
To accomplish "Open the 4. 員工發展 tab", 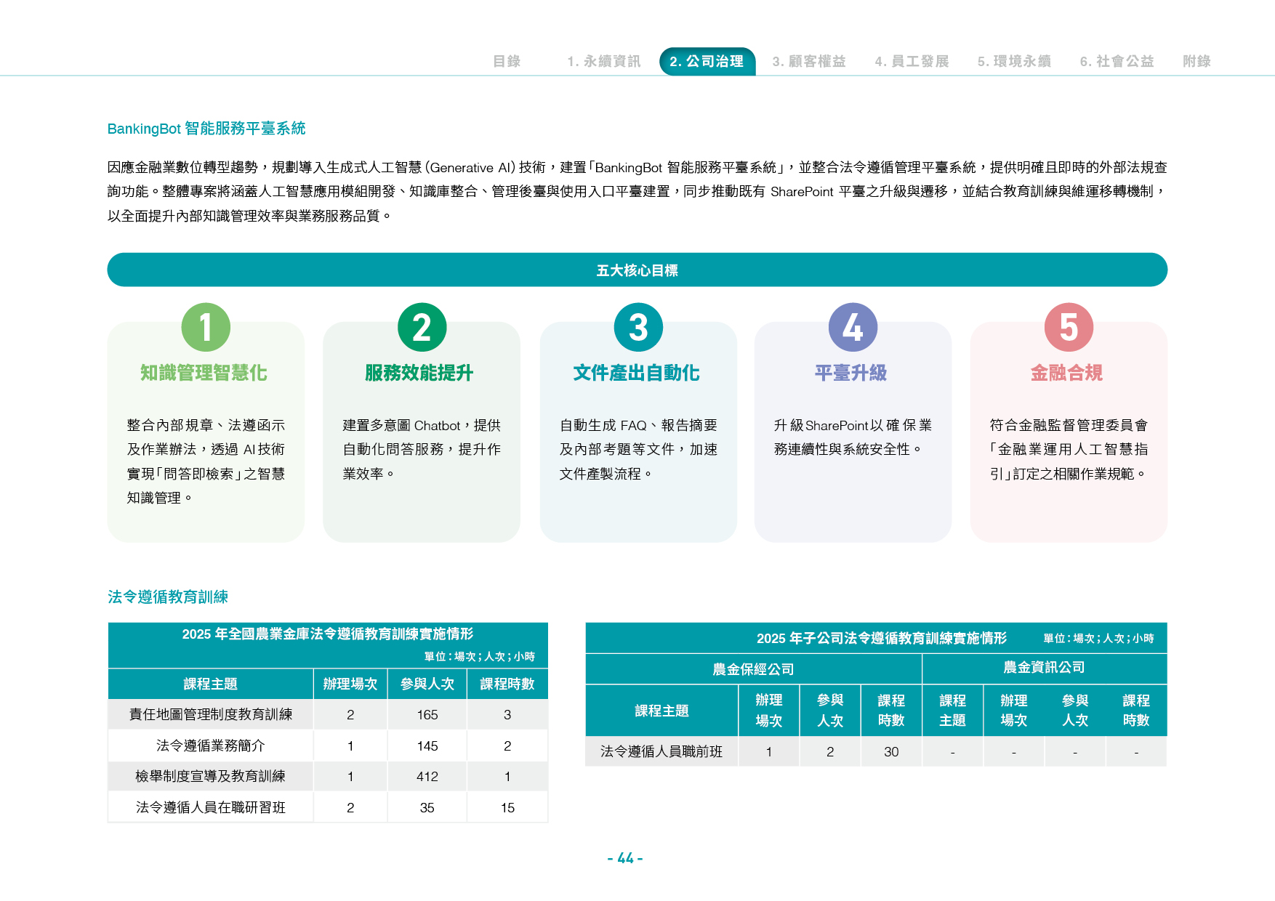I will click(x=912, y=61).
